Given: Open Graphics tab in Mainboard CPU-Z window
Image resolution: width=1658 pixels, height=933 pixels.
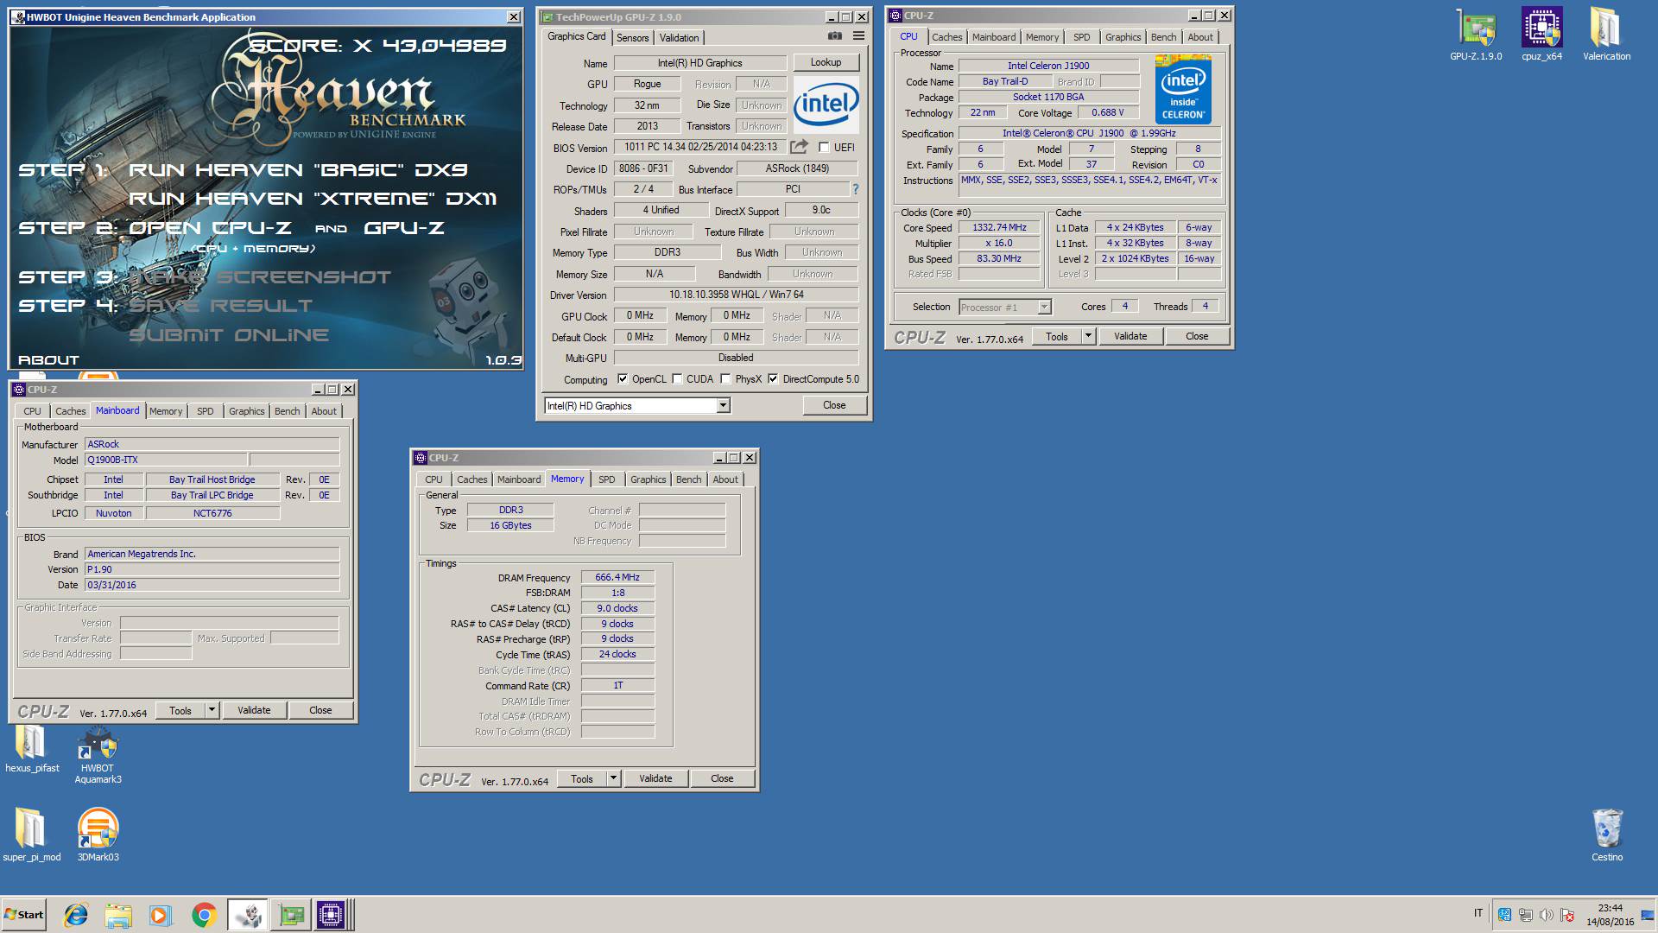Looking at the screenshot, I should click(x=246, y=411).
